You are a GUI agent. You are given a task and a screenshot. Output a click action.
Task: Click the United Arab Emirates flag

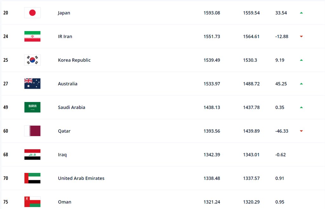(32, 178)
